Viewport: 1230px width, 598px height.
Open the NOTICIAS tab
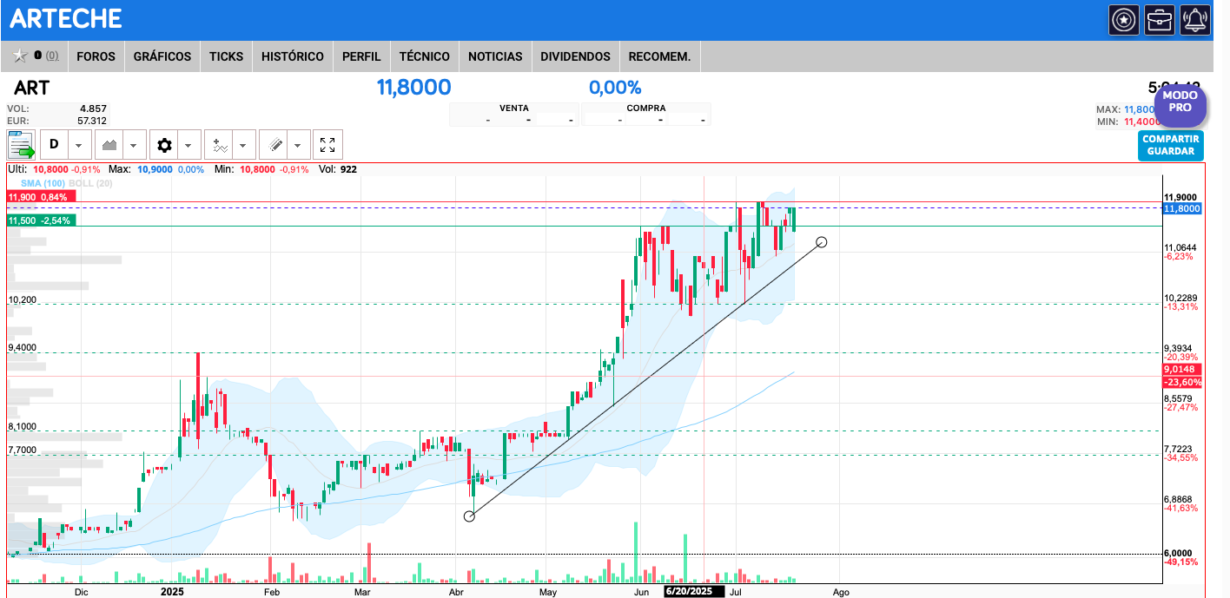click(x=495, y=56)
